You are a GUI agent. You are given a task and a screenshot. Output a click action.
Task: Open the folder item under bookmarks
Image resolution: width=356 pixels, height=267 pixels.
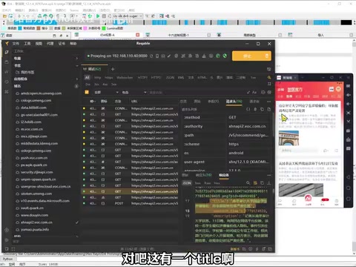pyautogui.click(x=25, y=73)
